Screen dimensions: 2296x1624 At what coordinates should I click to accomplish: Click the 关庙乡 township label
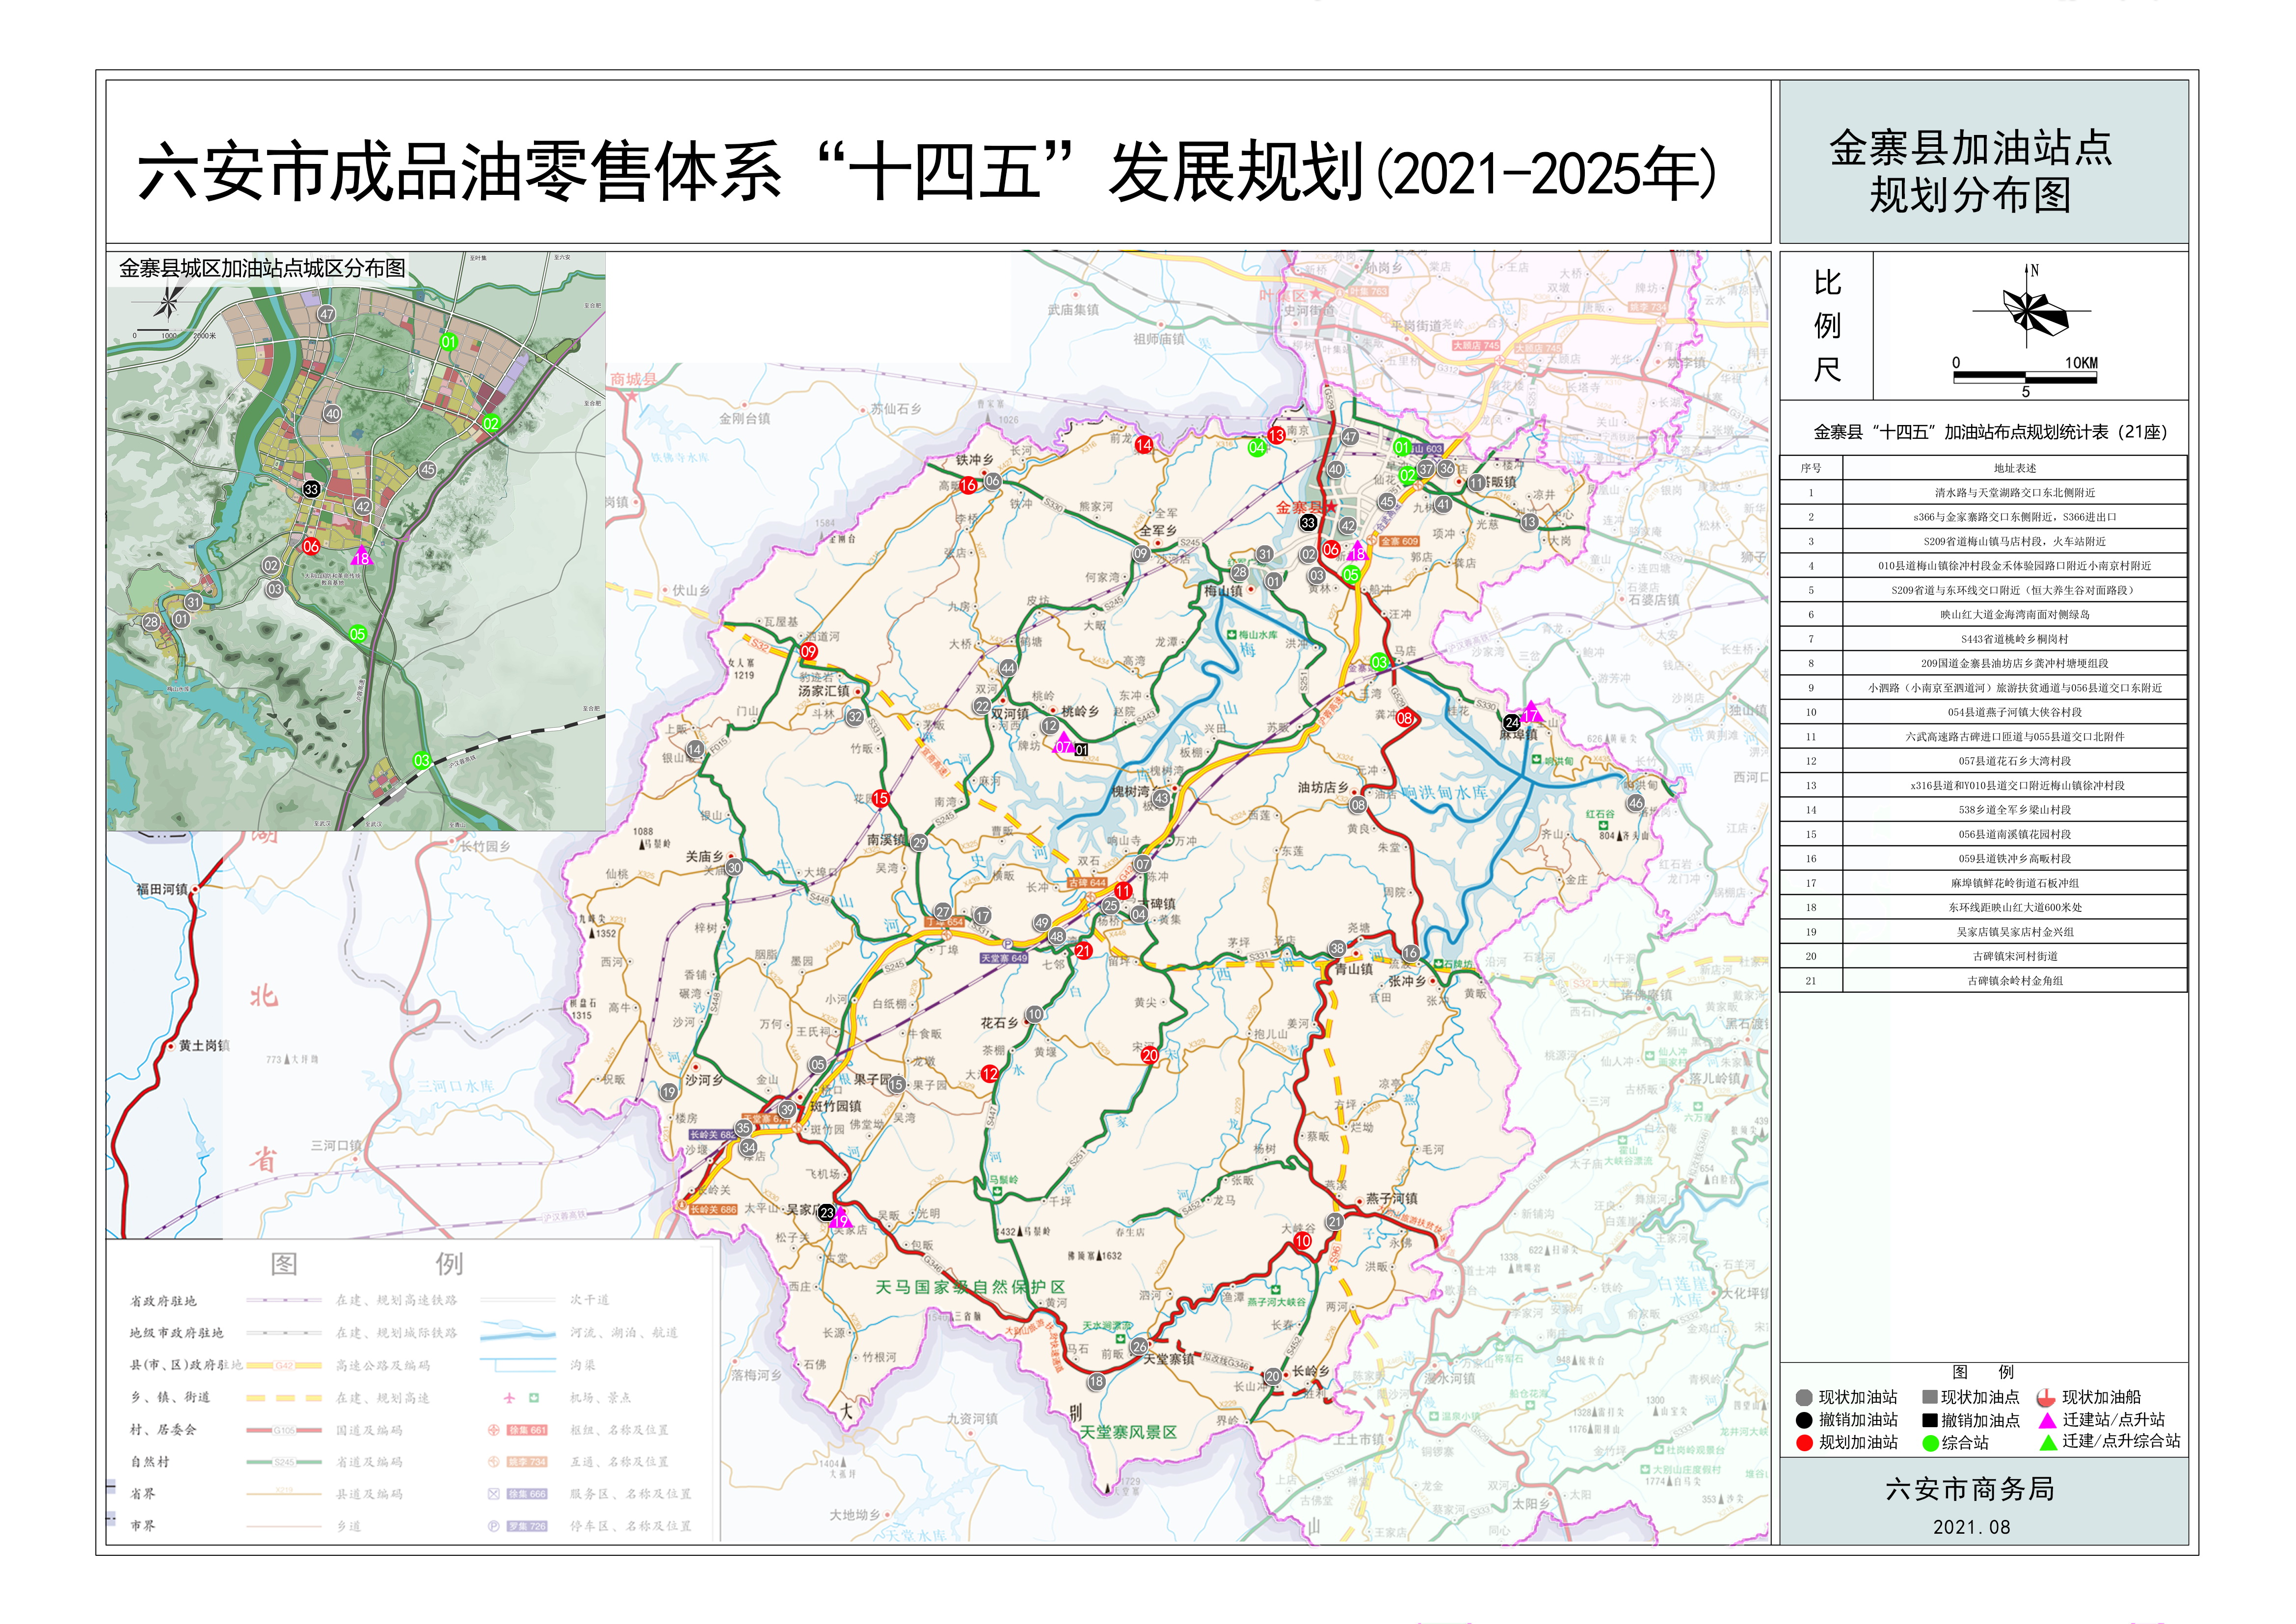tap(704, 856)
